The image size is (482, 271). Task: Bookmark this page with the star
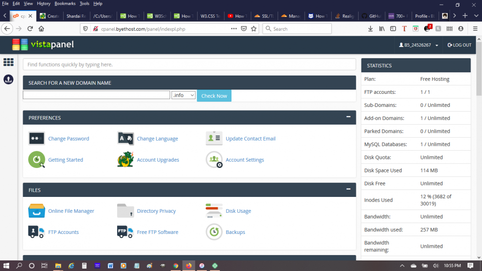point(254,29)
